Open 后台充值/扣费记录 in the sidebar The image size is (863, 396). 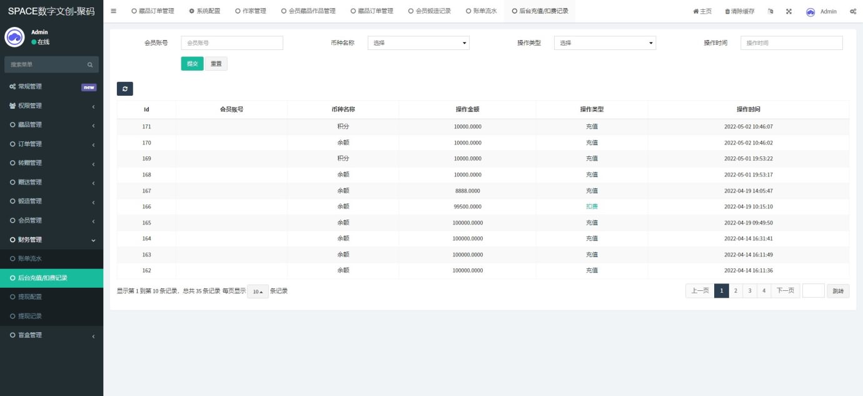point(51,278)
